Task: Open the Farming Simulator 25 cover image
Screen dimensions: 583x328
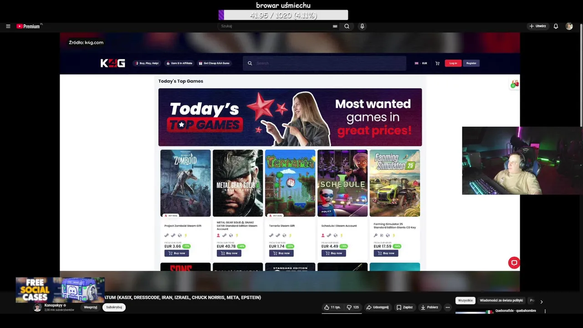Action: coord(395,183)
